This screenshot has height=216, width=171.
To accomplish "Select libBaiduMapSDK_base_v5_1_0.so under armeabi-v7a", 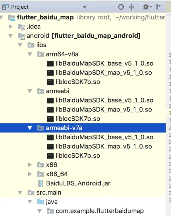I will pos(83,137).
